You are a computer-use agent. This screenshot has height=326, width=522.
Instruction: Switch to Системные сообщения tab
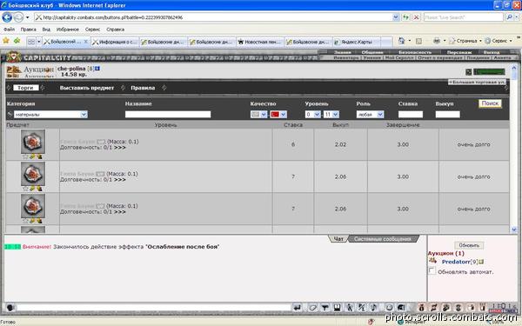(x=382, y=239)
